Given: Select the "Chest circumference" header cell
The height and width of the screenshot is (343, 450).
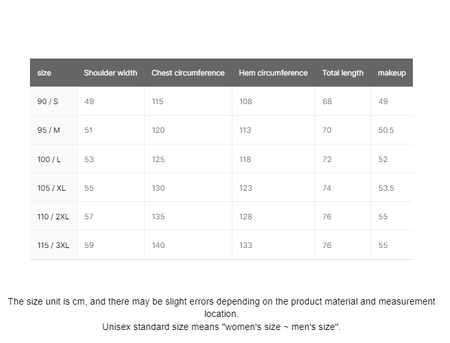Looking at the screenshot, I should coord(188,73).
